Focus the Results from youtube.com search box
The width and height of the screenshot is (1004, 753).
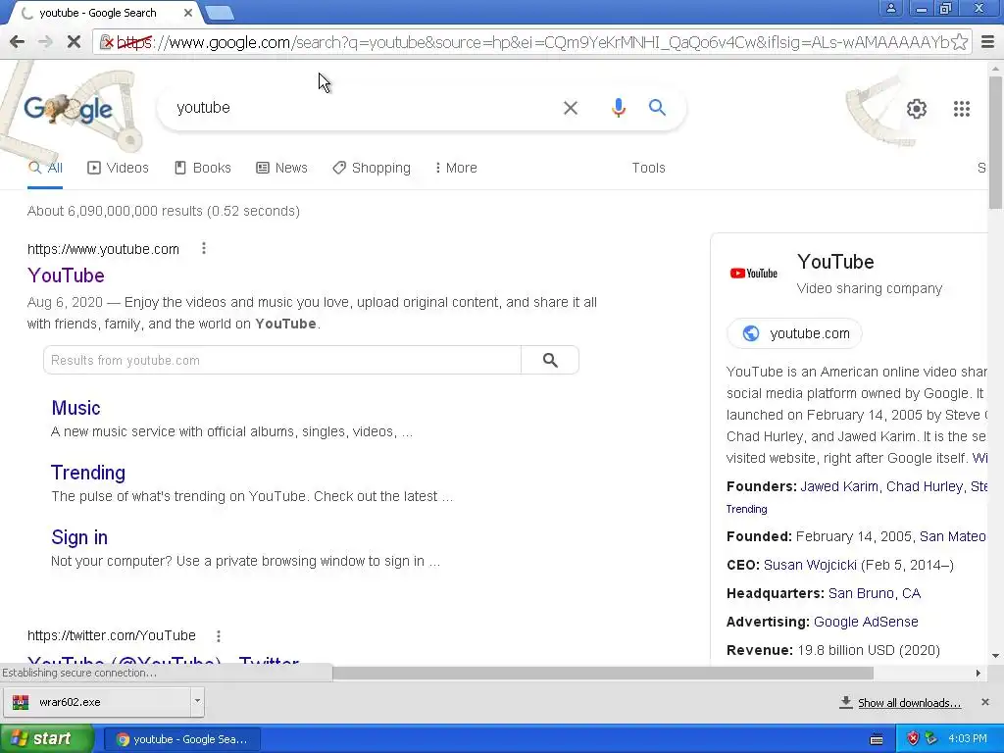[x=282, y=360]
